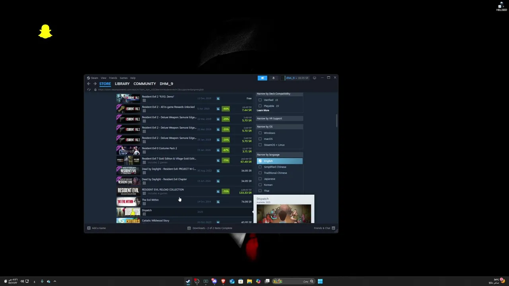This screenshot has width=509, height=286.
Task: Click the -75% badge on Resident Evil 7 Gold Edition
Action: (x=226, y=160)
